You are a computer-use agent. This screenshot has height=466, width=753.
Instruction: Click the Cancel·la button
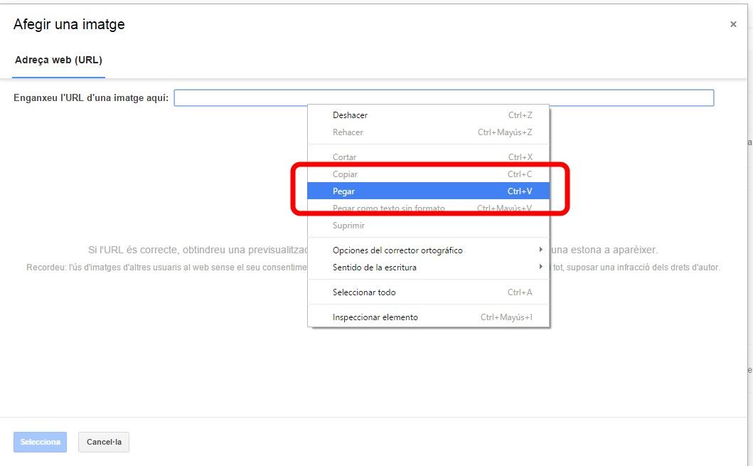pyautogui.click(x=104, y=442)
